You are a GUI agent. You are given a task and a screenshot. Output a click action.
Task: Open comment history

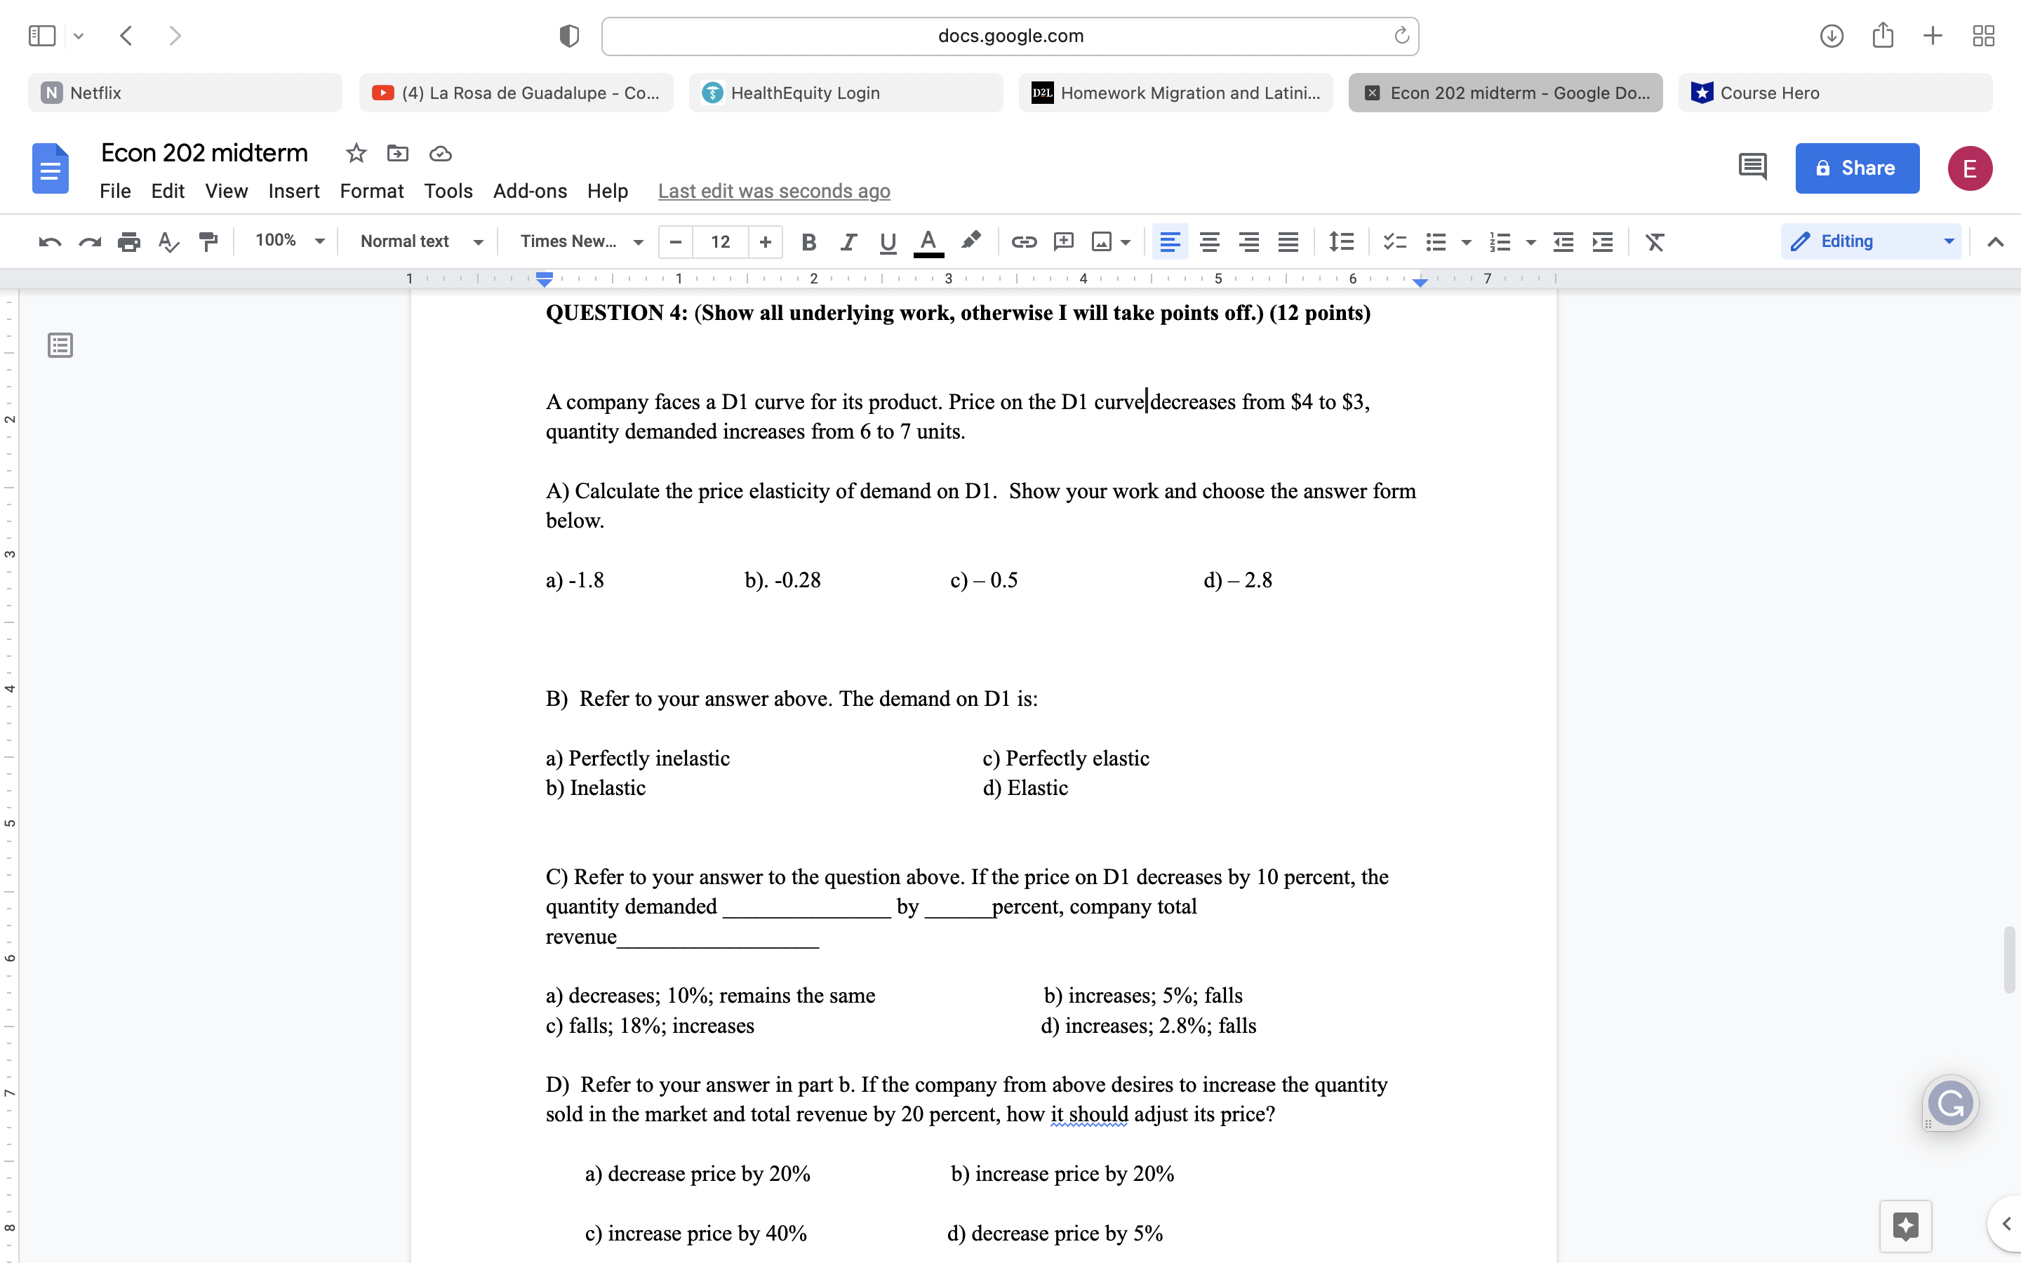point(1752,168)
